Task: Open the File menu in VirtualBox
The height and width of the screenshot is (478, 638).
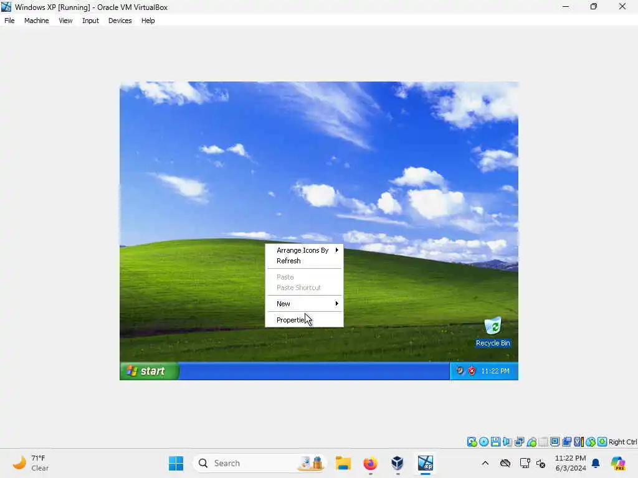Action: pyautogui.click(x=9, y=21)
